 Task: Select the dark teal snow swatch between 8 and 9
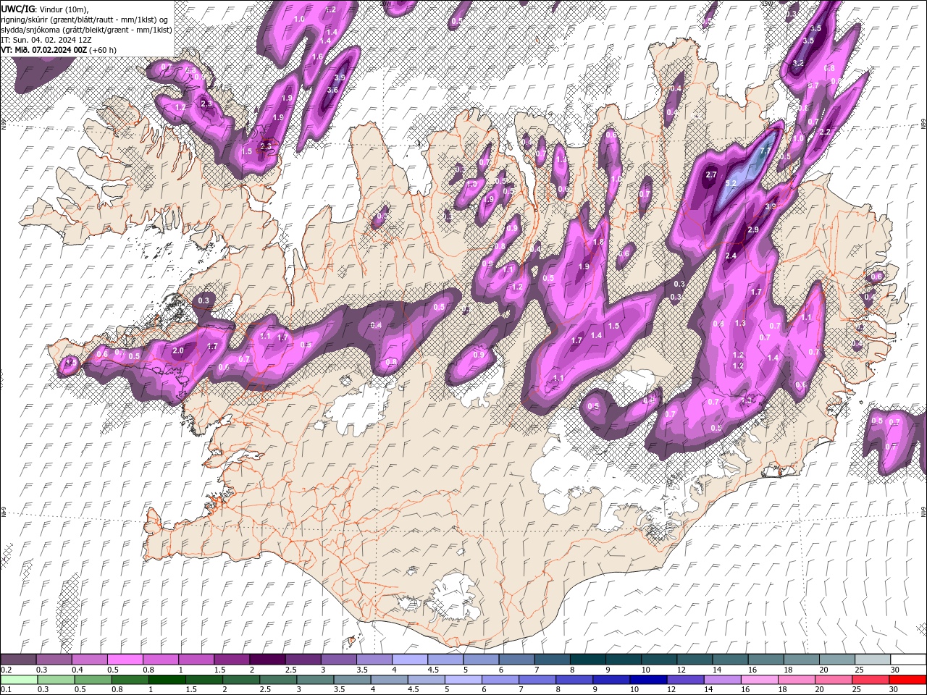[x=587, y=659]
